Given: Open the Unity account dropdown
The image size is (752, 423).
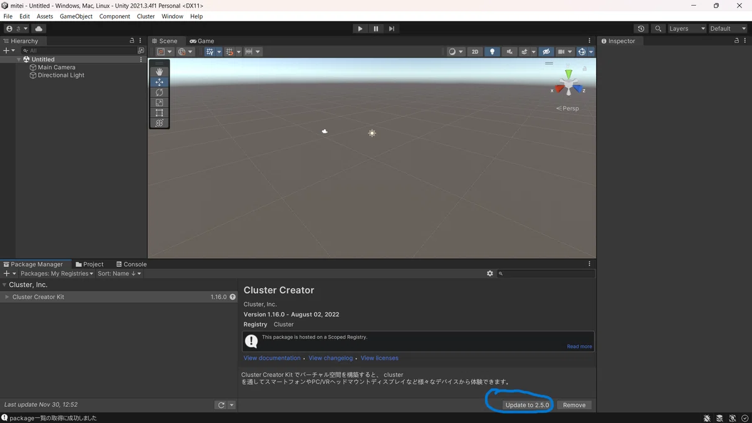Looking at the screenshot, I should 17,29.
